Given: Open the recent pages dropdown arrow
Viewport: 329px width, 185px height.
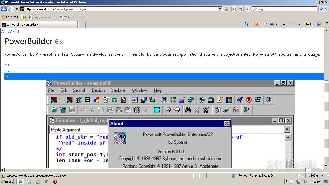Looking at the screenshot, I should point(17,9).
